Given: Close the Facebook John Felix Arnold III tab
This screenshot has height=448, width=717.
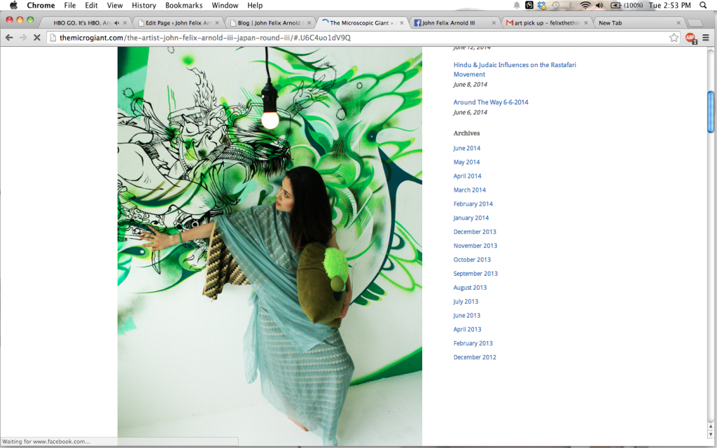Looking at the screenshot, I should tap(494, 23).
